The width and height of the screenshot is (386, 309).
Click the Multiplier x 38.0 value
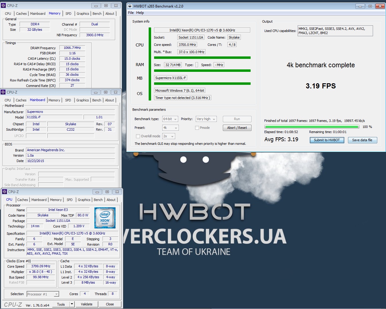point(41,272)
